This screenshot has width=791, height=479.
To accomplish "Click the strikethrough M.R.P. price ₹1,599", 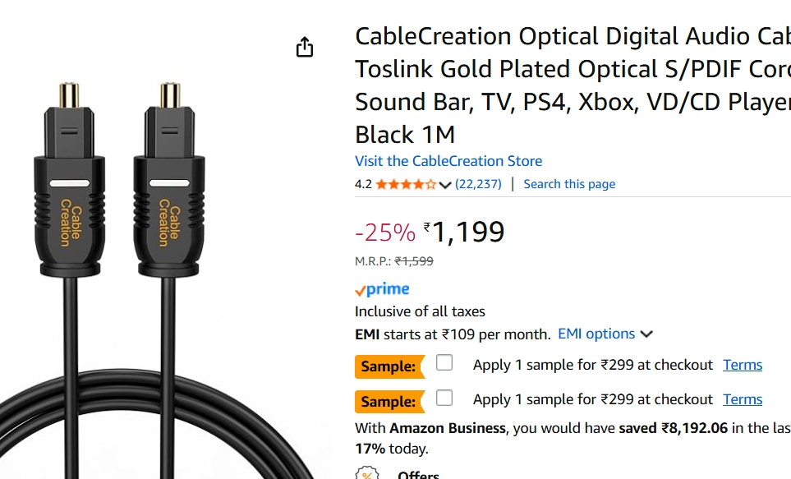I will (x=414, y=261).
